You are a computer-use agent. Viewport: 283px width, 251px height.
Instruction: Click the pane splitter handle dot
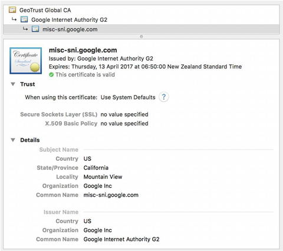[141, 37]
